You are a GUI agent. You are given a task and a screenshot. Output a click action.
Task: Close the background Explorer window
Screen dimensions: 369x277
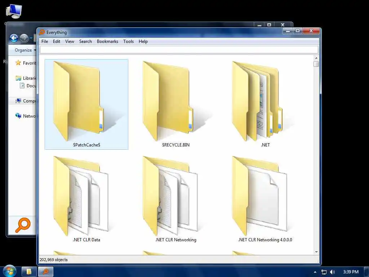coord(283,25)
